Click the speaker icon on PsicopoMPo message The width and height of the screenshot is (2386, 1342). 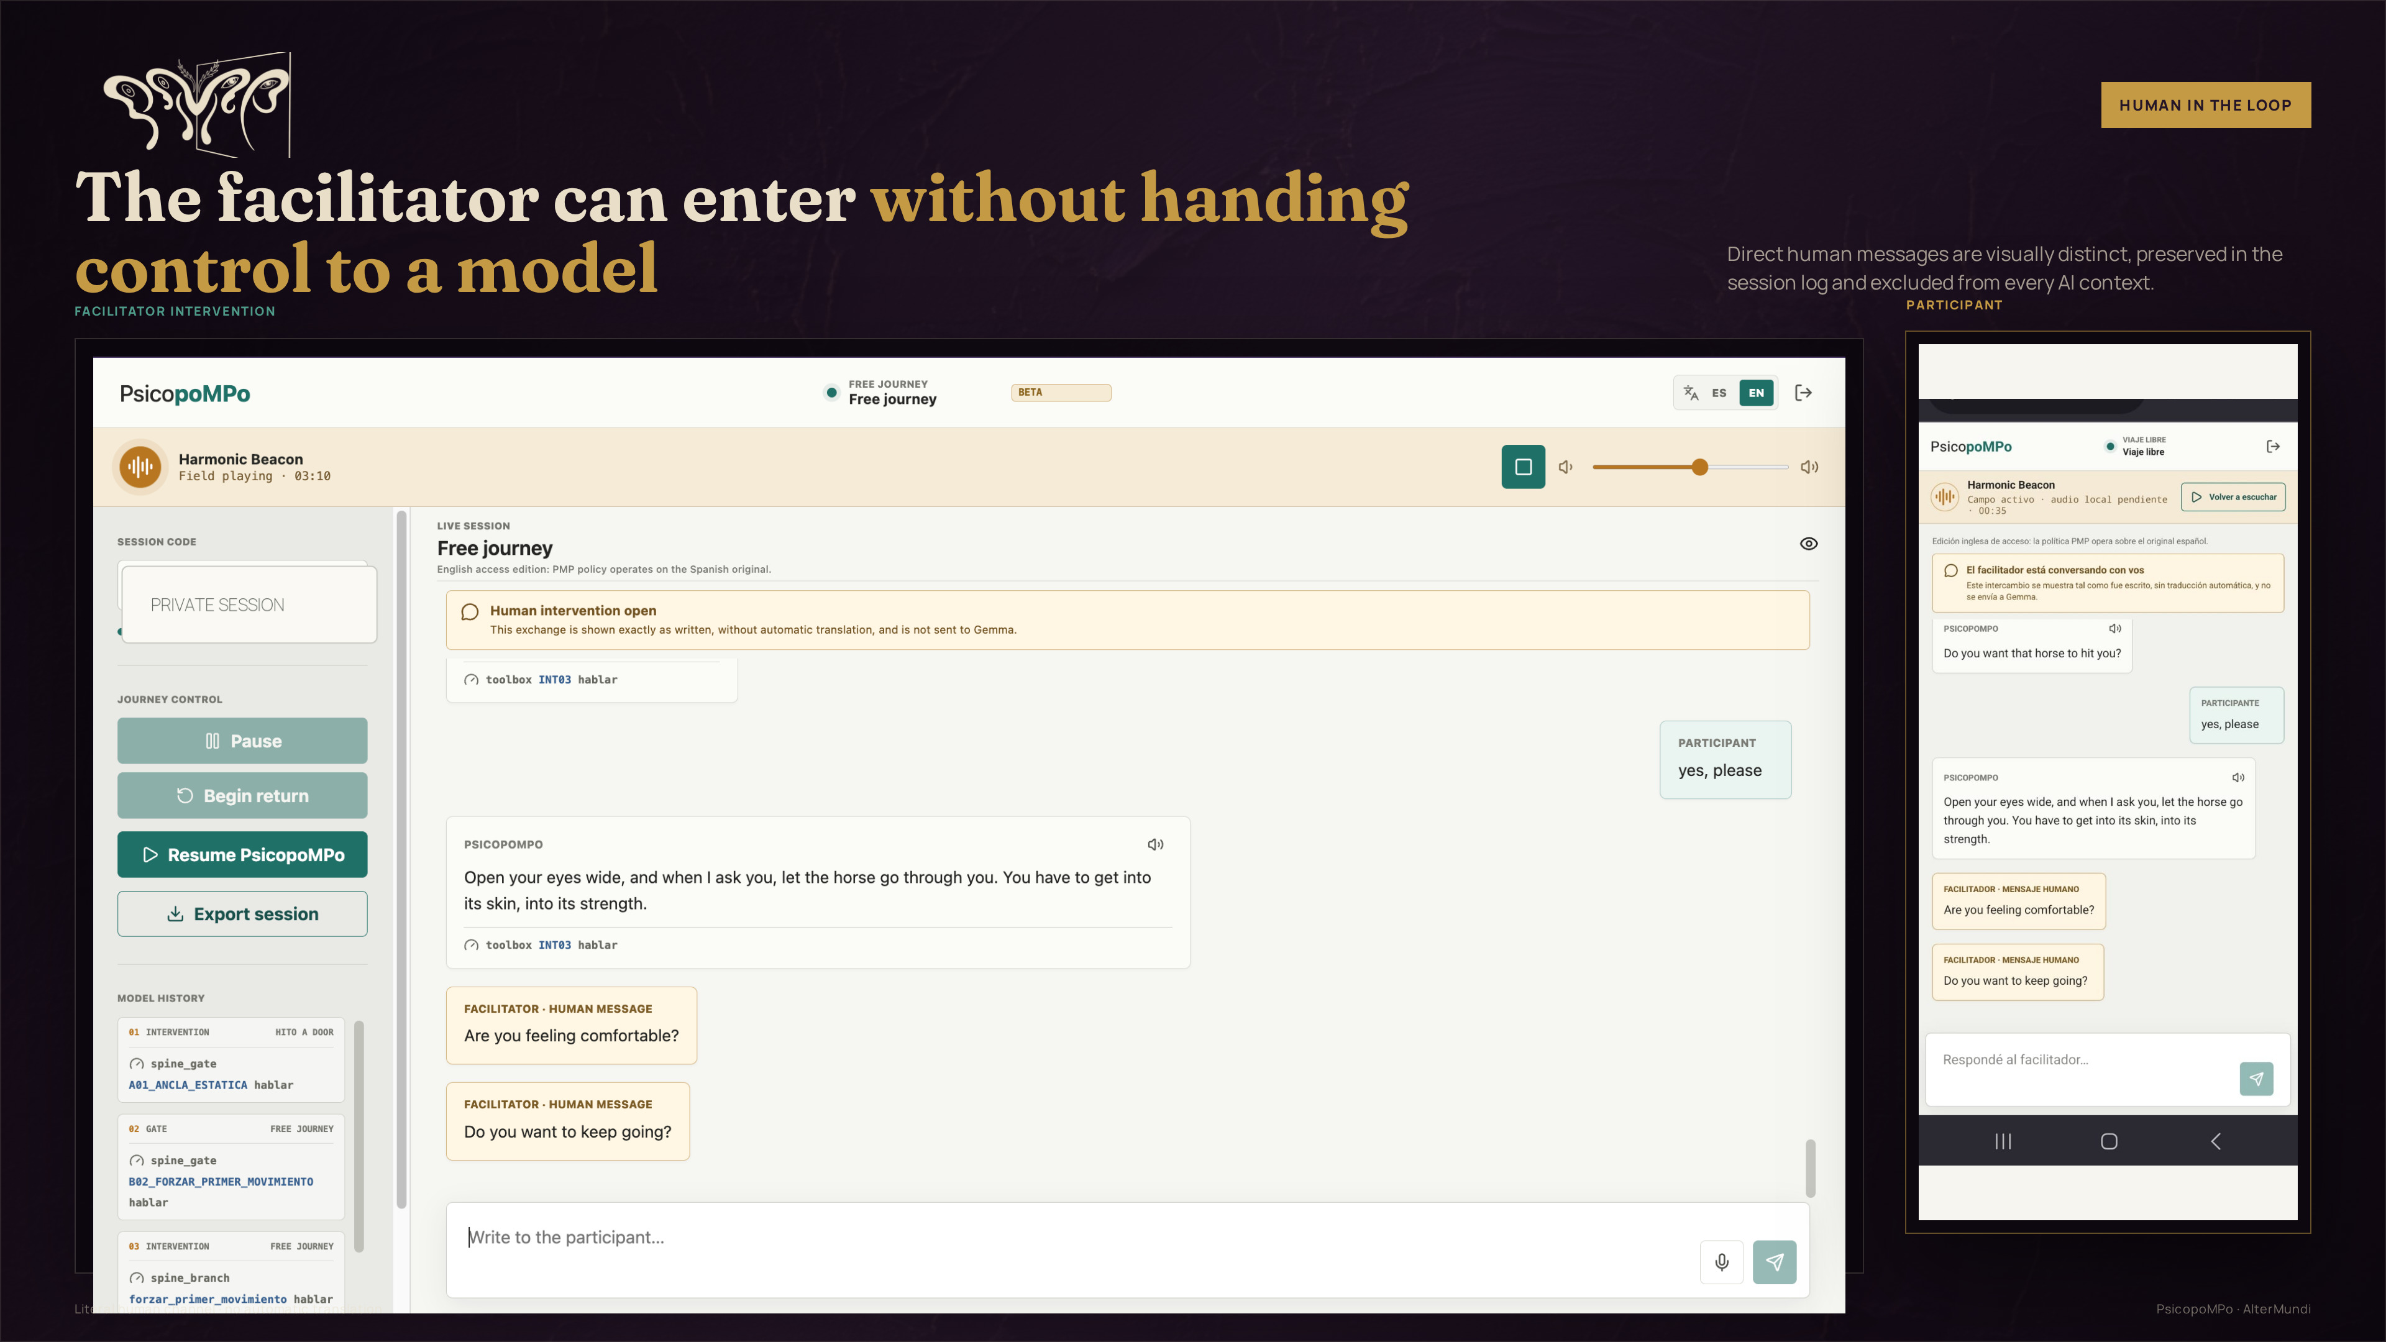coord(1155,845)
